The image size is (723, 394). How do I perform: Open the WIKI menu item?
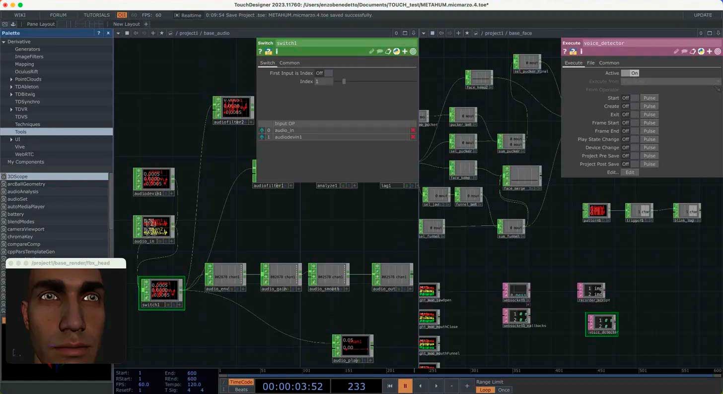click(20, 15)
